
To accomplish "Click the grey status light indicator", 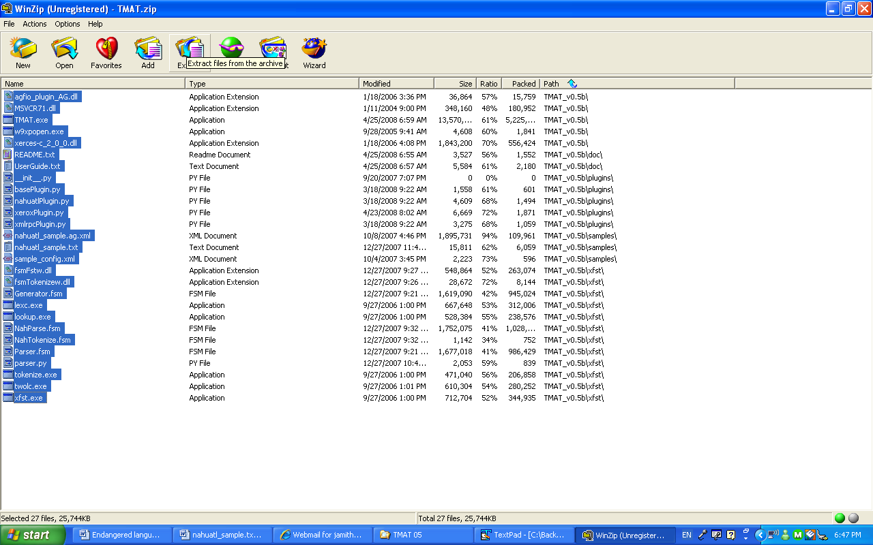I will click(853, 518).
